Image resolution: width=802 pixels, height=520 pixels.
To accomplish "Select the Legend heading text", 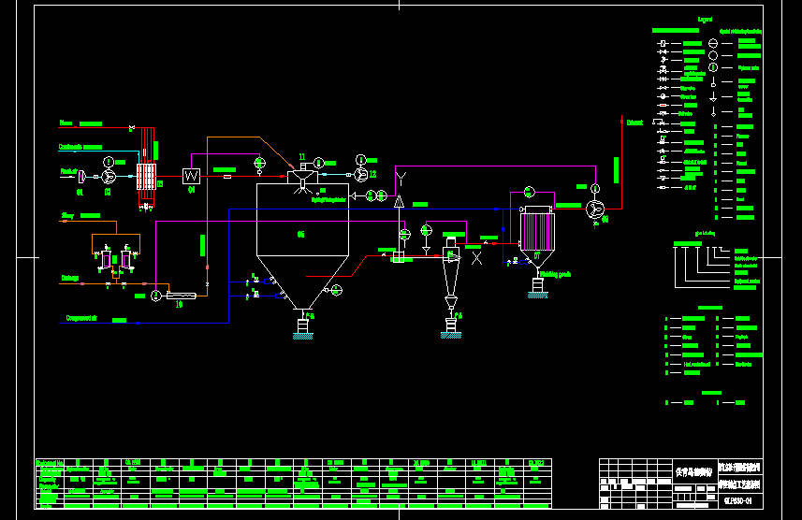I will pyautogui.click(x=706, y=19).
